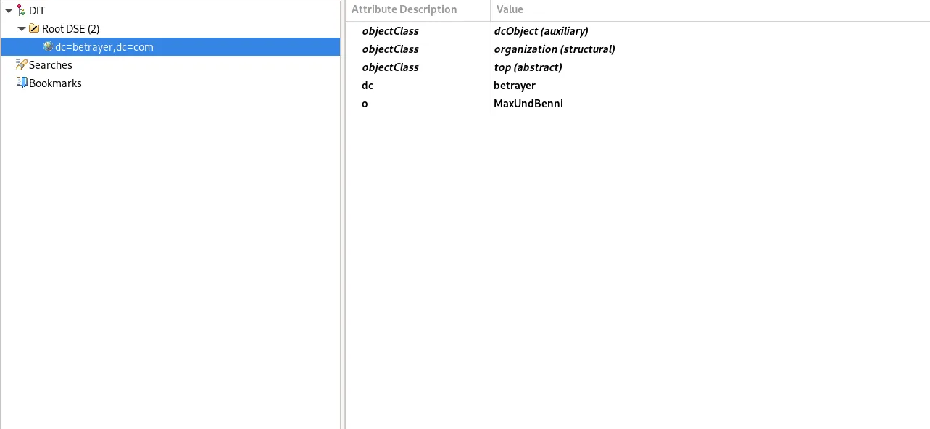Sort by the Value column header
This screenshot has height=429, width=930.
click(x=510, y=9)
